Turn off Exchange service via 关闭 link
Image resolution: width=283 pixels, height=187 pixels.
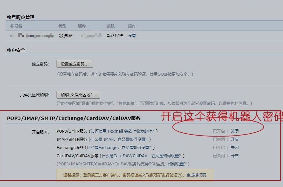coord(234,148)
